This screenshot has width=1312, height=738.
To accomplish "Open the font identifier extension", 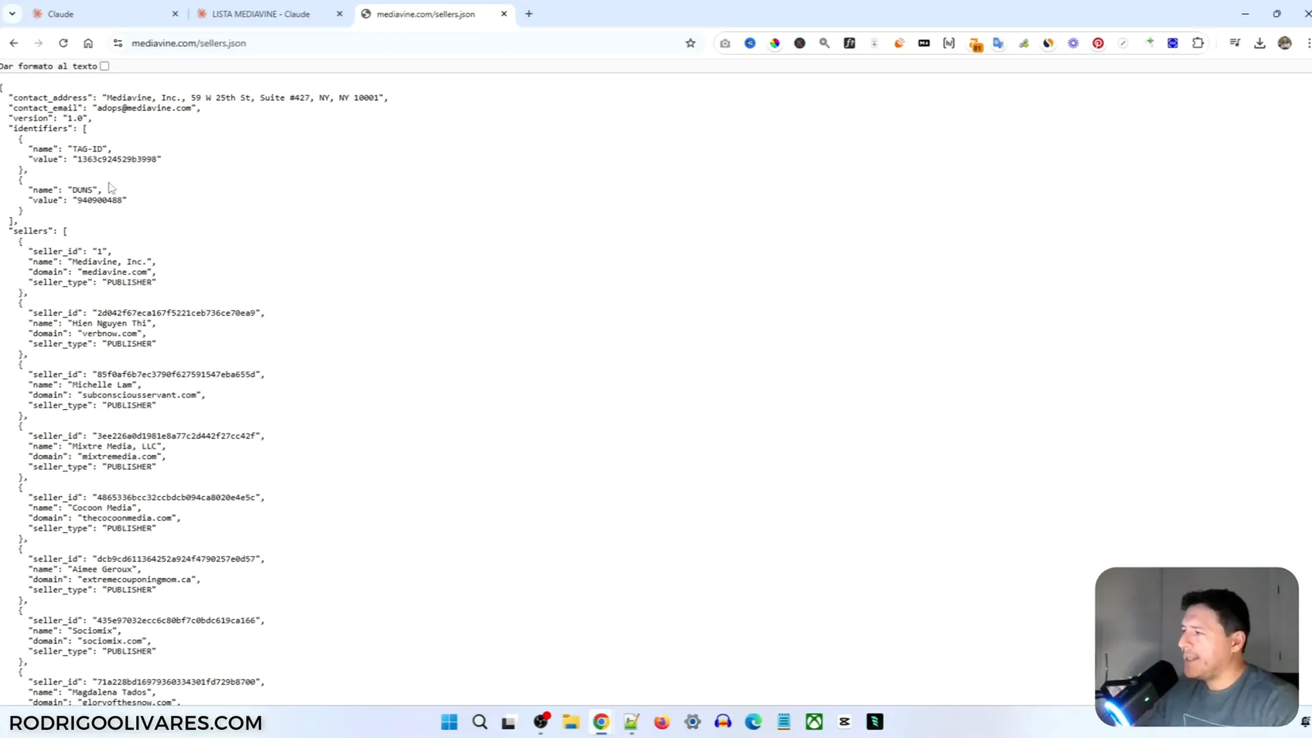I will pyautogui.click(x=850, y=43).
